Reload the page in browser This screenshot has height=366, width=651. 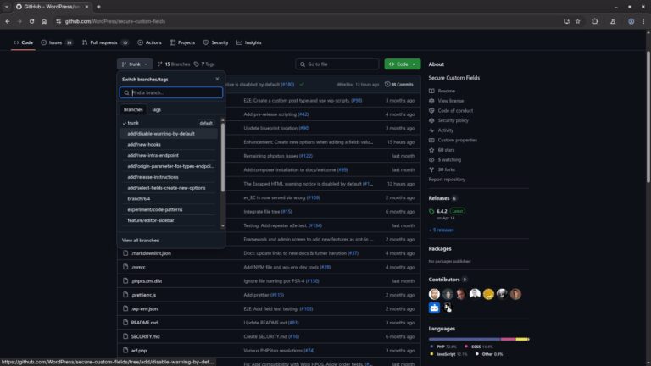coord(31,21)
